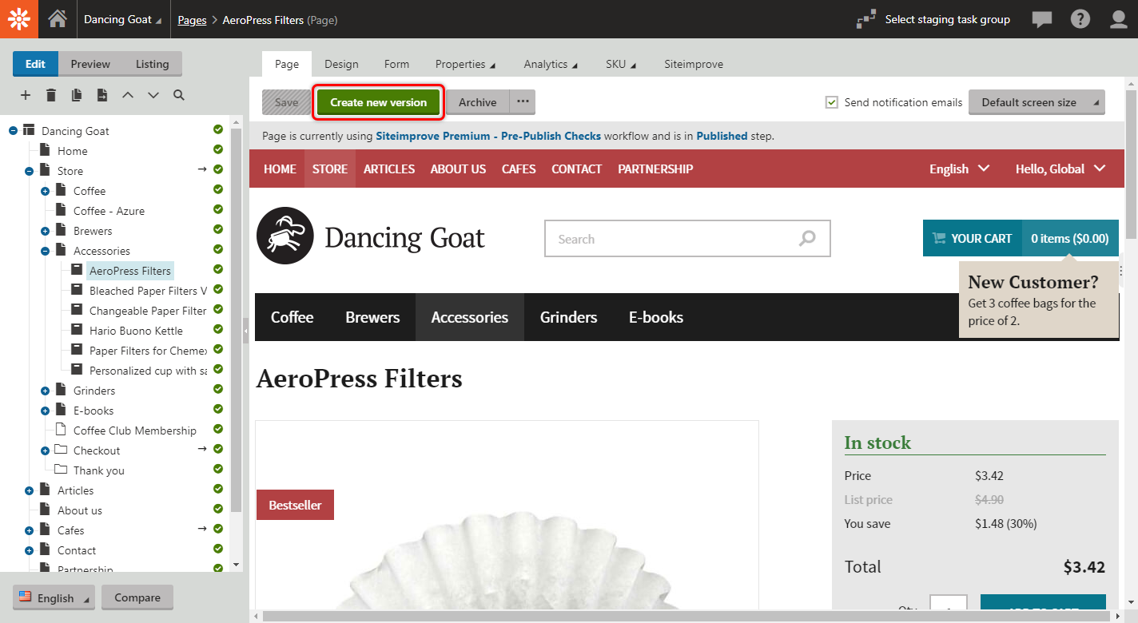Move the page down with the arrow icon

pos(153,95)
